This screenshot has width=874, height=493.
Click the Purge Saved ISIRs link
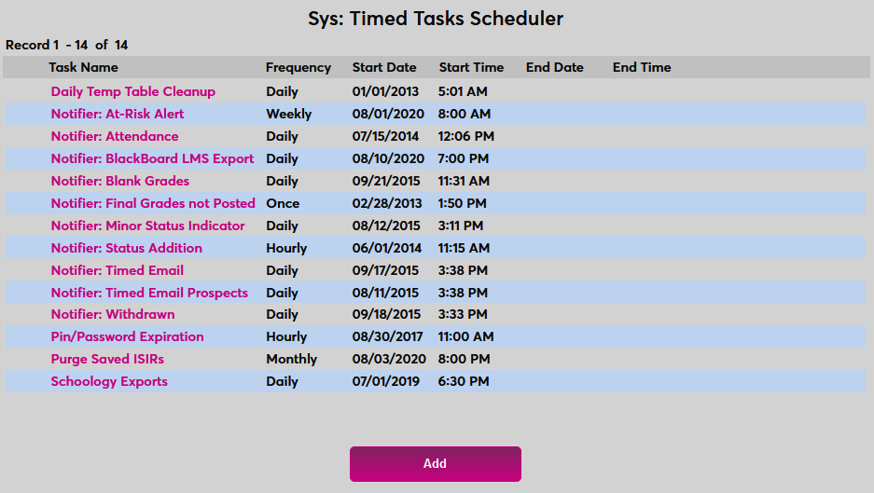coord(107,359)
